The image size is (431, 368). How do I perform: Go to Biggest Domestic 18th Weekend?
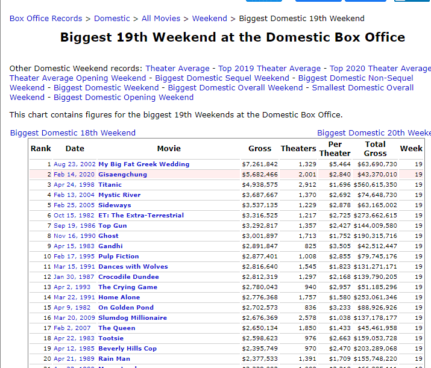(x=73, y=133)
